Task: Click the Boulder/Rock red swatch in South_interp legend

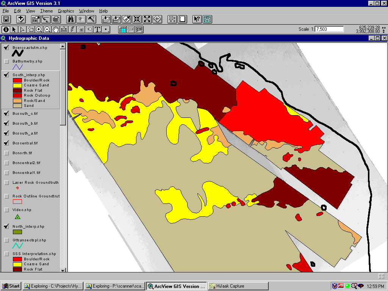Action: [17, 80]
